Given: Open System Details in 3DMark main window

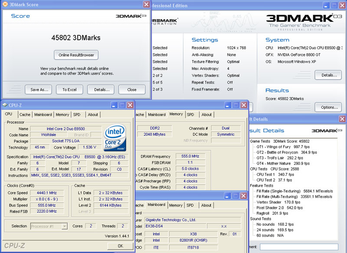Looking at the screenshot, I should (328, 75).
